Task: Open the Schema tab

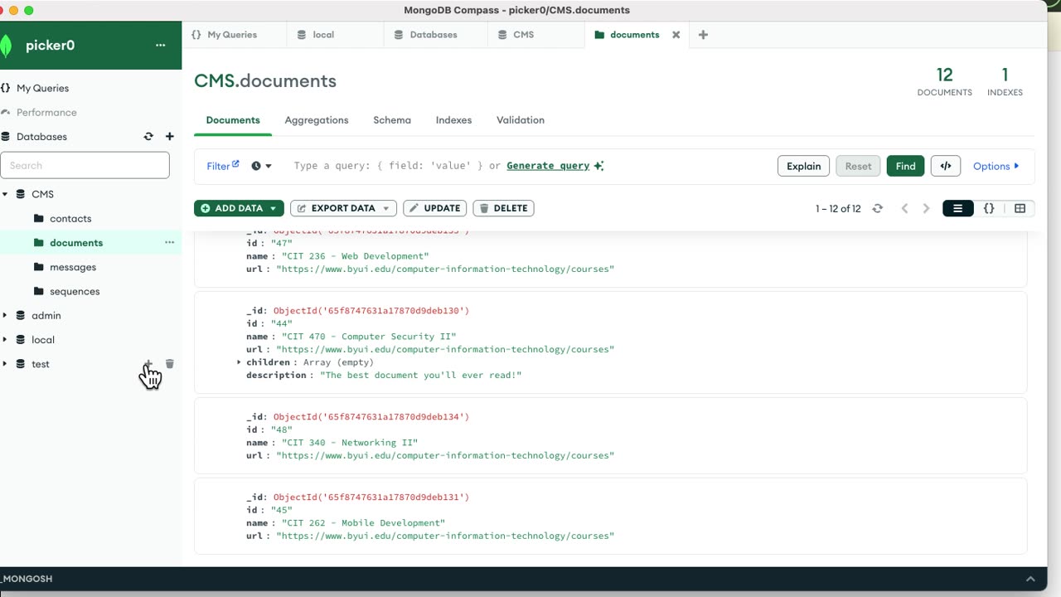Action: pos(392,120)
